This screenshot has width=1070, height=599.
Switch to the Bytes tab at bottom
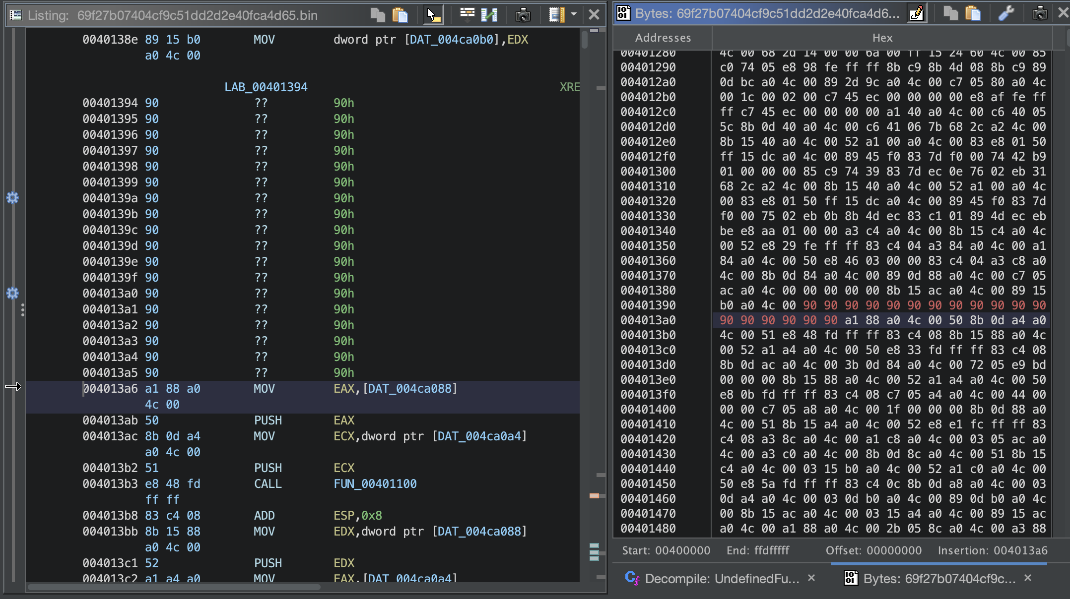[x=939, y=579]
